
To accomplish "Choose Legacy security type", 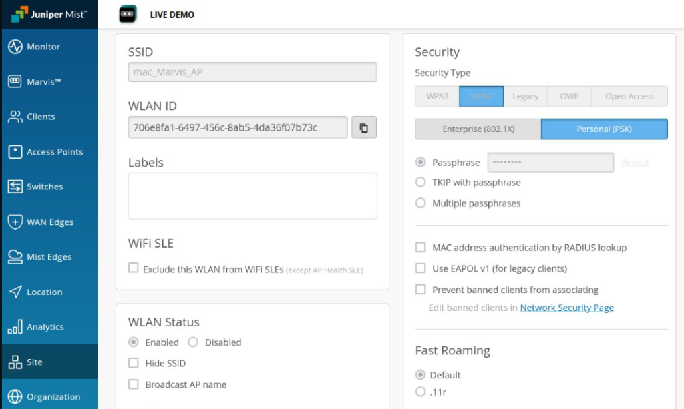I will click(x=525, y=96).
